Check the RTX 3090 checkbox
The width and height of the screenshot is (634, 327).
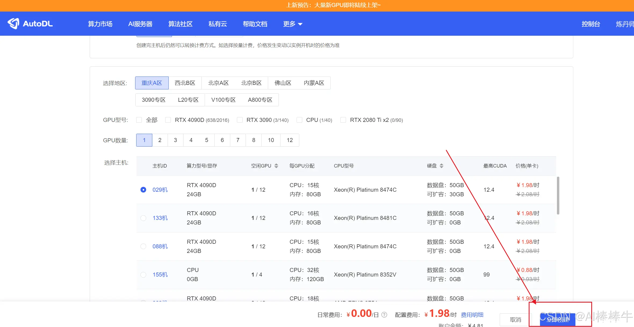click(x=240, y=120)
